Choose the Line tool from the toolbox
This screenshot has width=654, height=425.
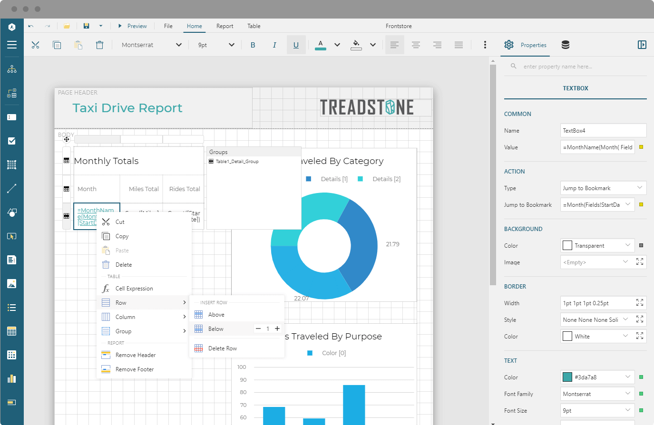pos(12,188)
